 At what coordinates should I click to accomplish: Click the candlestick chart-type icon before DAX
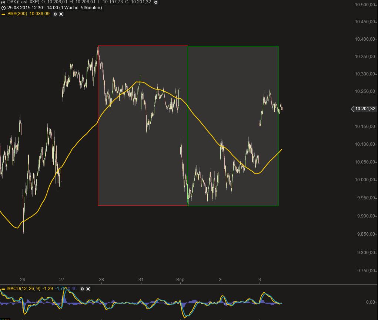coord(3,2)
